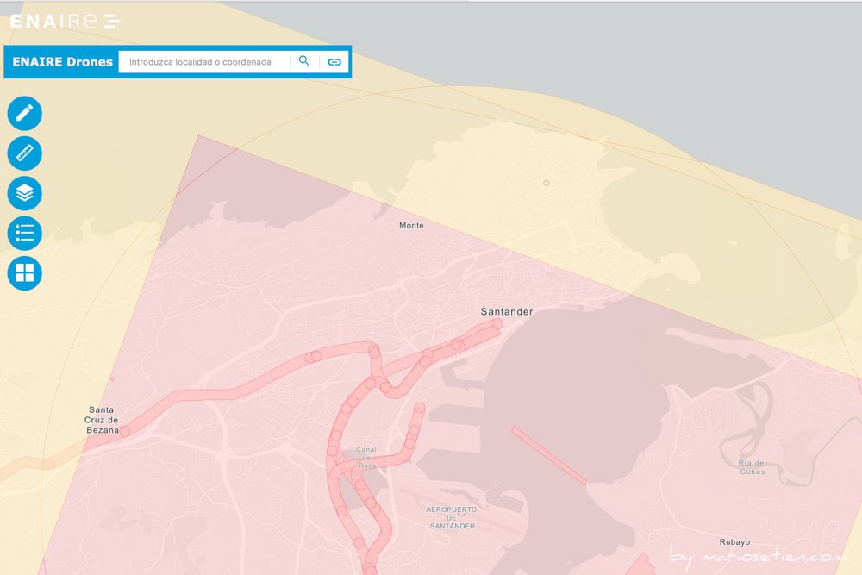Open the legend list panel
The height and width of the screenshot is (575, 862).
(24, 233)
